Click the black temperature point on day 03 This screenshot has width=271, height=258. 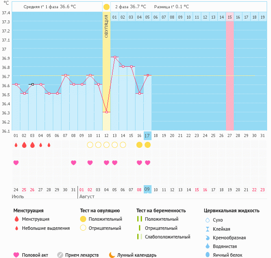click(32, 84)
